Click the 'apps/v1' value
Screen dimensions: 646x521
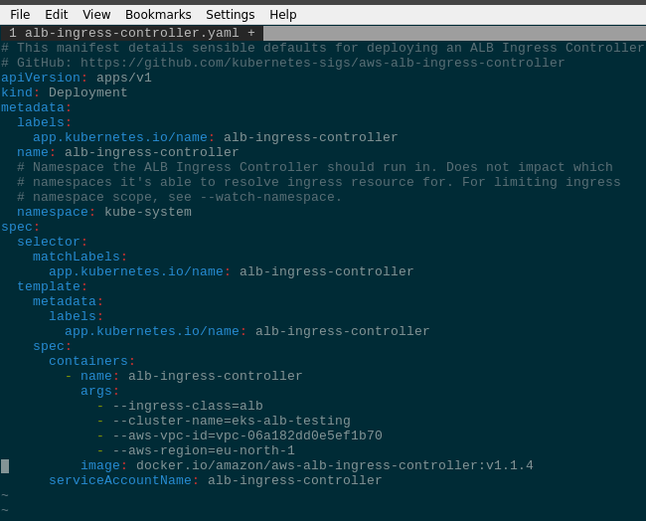pos(124,78)
